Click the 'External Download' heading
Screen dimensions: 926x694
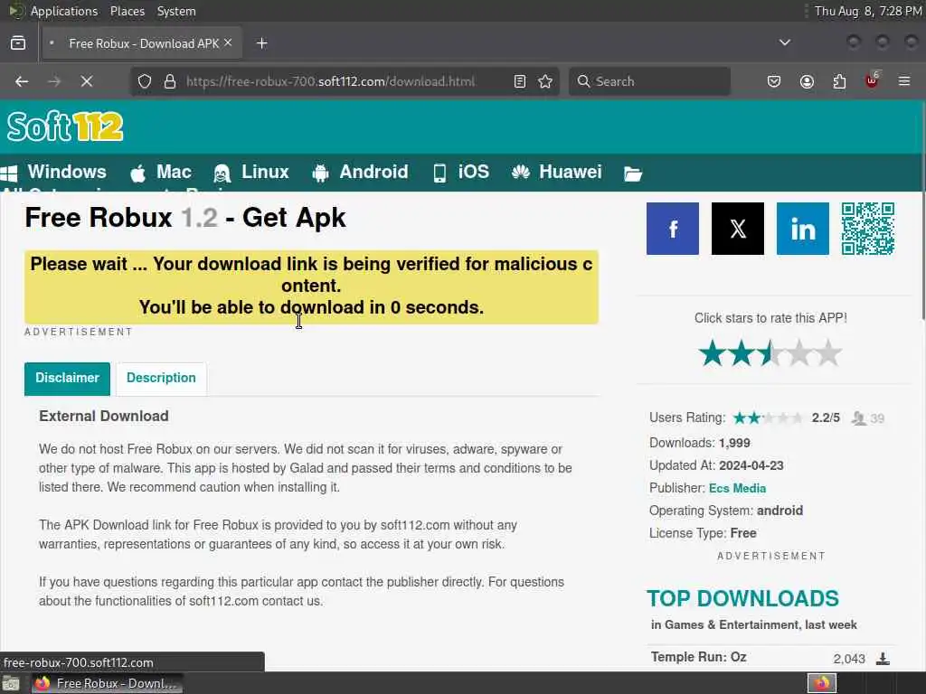pos(104,416)
